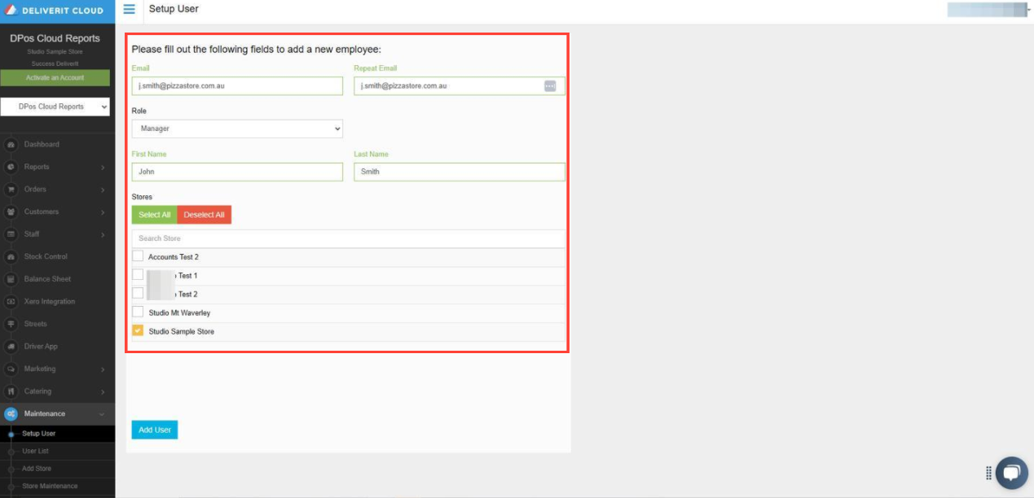Check the store ending in Test 2
Viewport: 1034px width, 498px height.
coord(138,294)
